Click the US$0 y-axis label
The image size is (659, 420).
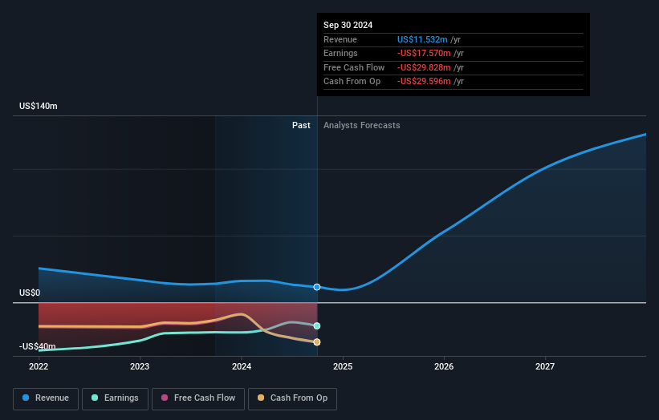coord(30,293)
